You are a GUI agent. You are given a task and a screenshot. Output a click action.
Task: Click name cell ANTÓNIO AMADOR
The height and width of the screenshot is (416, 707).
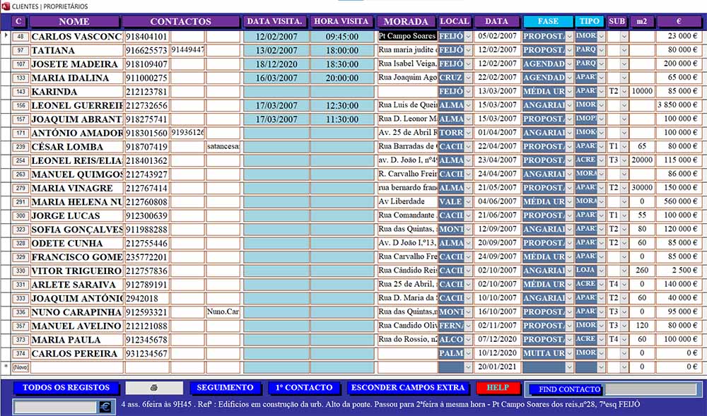click(76, 133)
